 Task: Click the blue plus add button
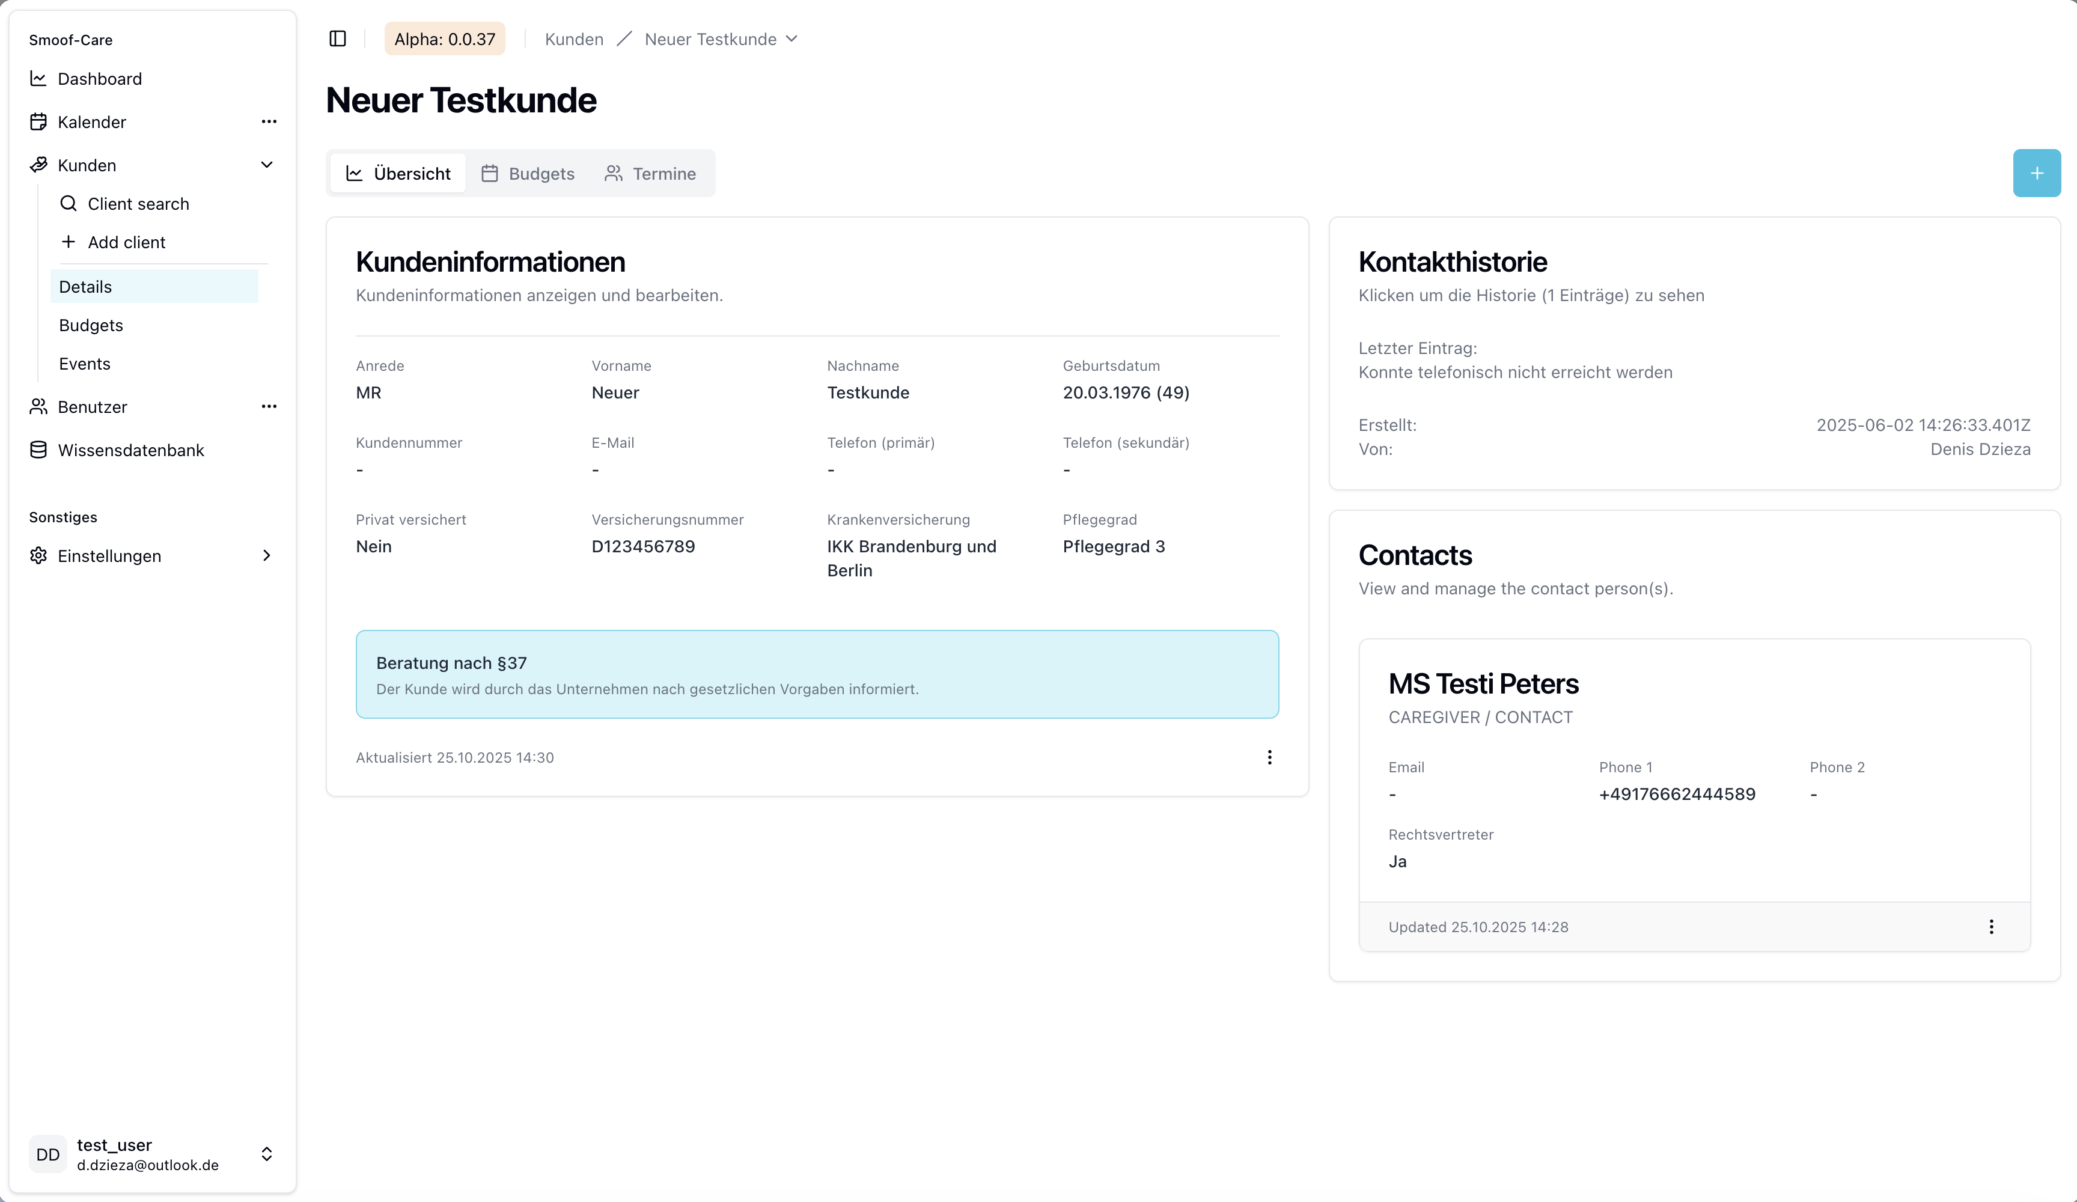[2037, 173]
